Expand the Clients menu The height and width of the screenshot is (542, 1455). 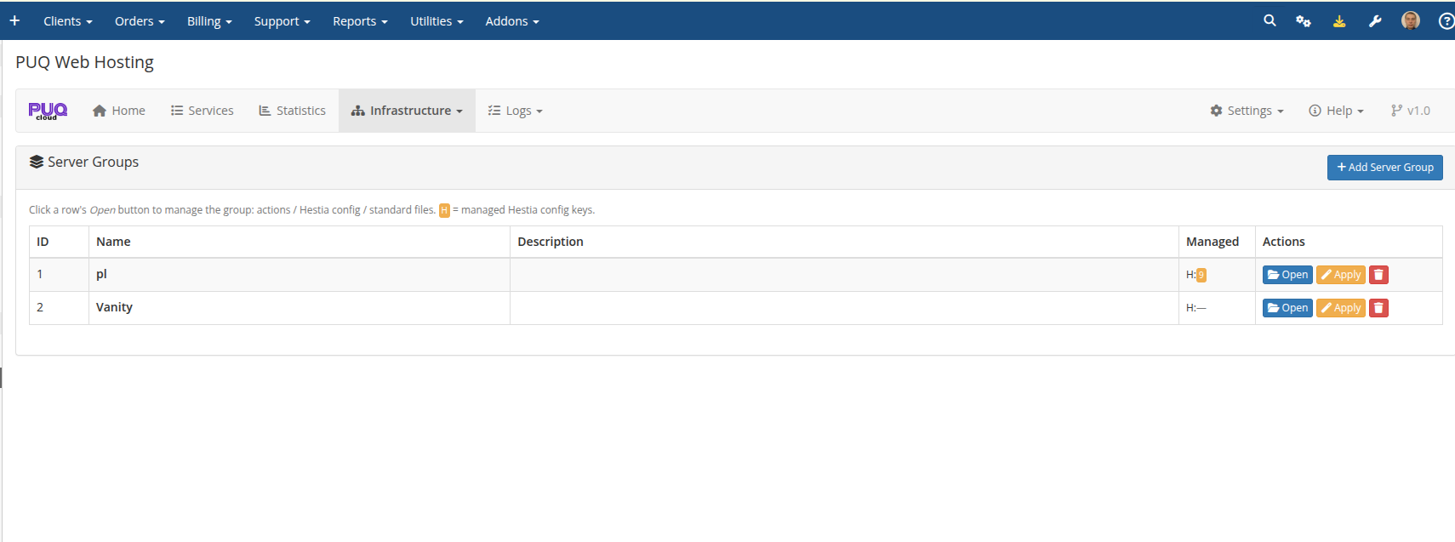[x=68, y=21]
